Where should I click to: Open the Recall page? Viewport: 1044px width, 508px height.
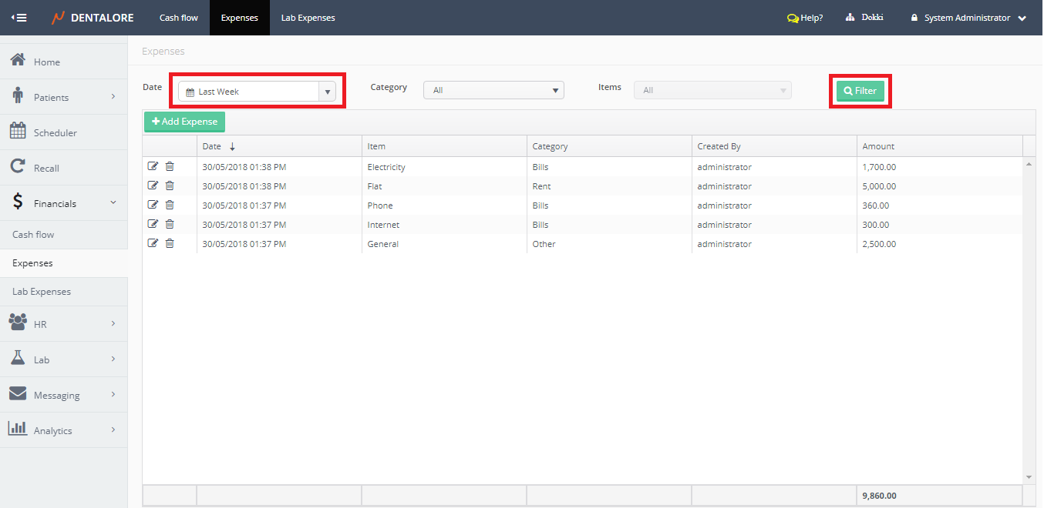pos(46,168)
